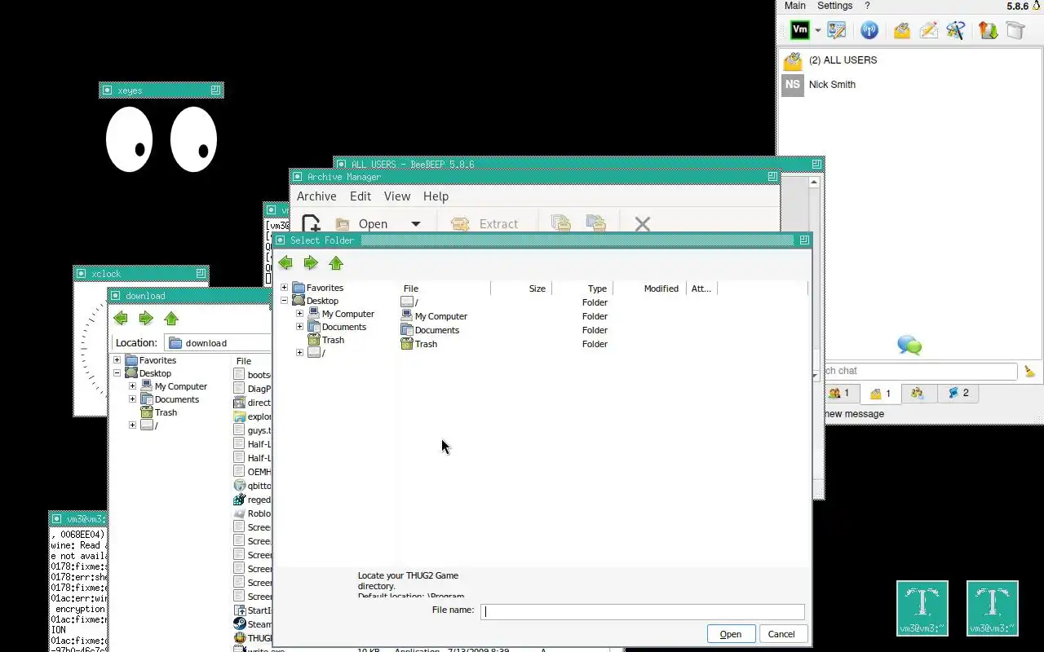The image size is (1044, 652).
Task: Open the second minimized terminal icon on desktop
Action: [x=993, y=608]
